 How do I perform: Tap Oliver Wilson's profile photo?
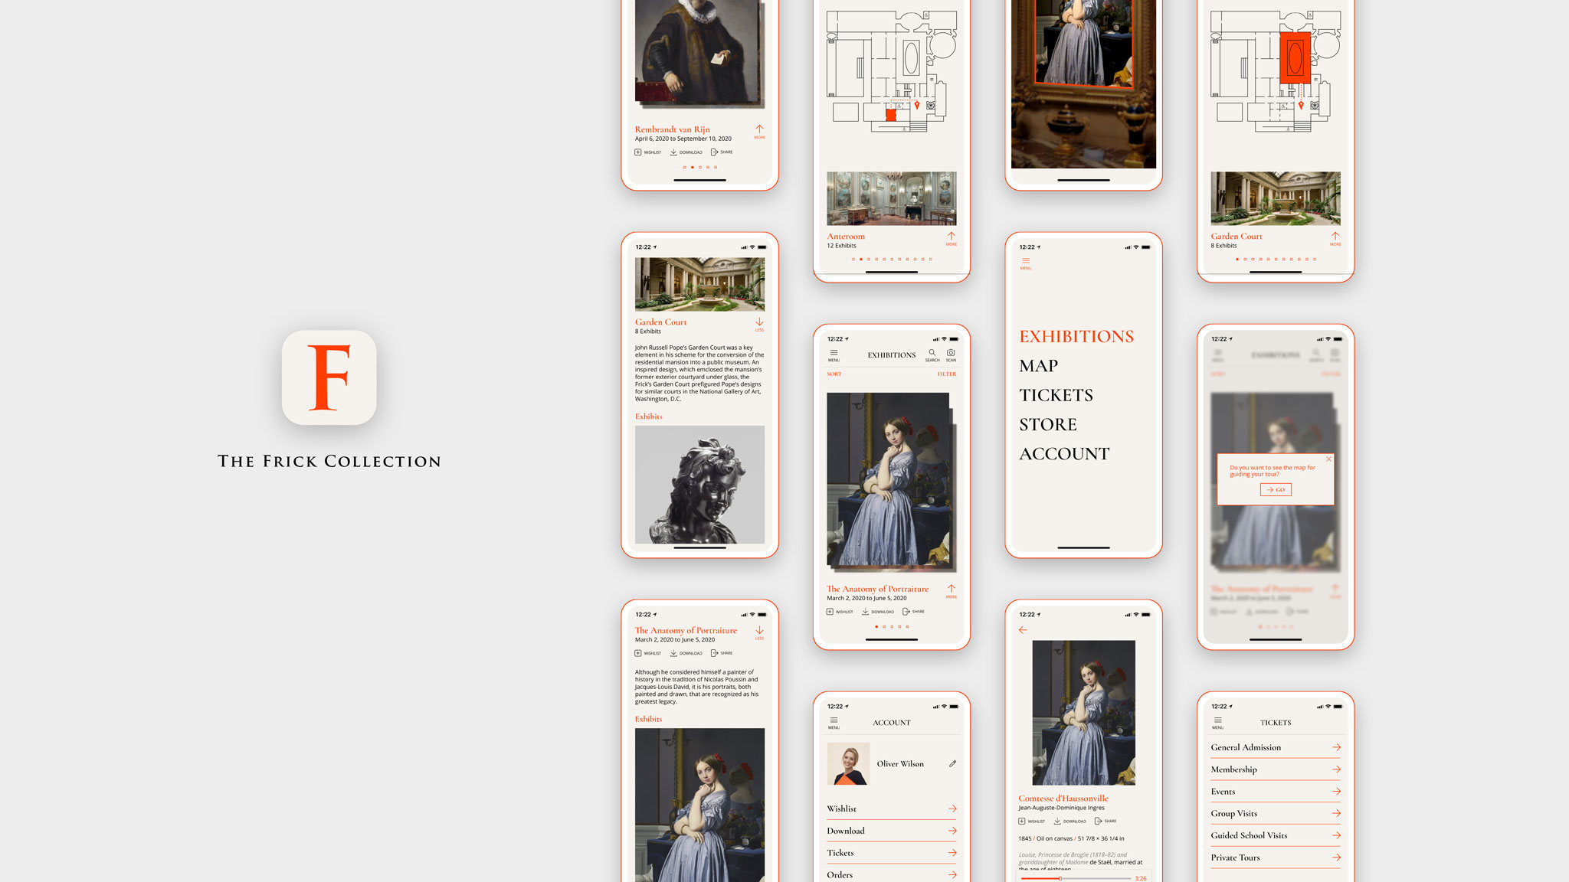[849, 763]
